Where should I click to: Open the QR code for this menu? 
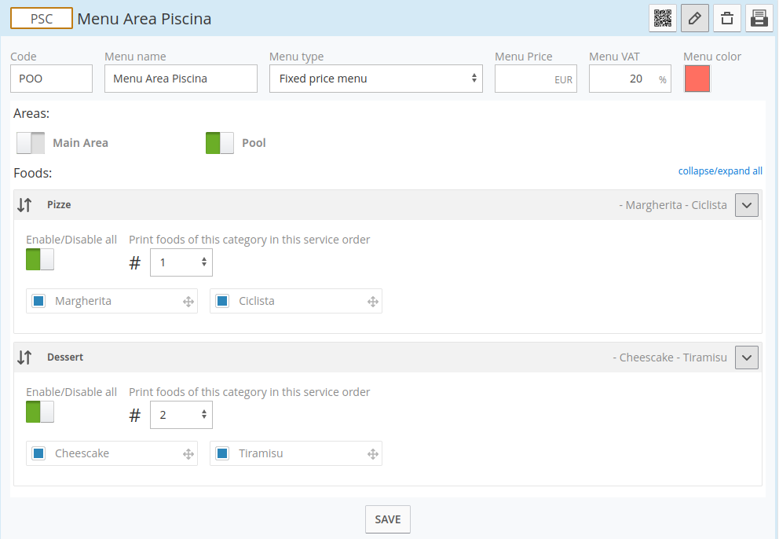(663, 18)
